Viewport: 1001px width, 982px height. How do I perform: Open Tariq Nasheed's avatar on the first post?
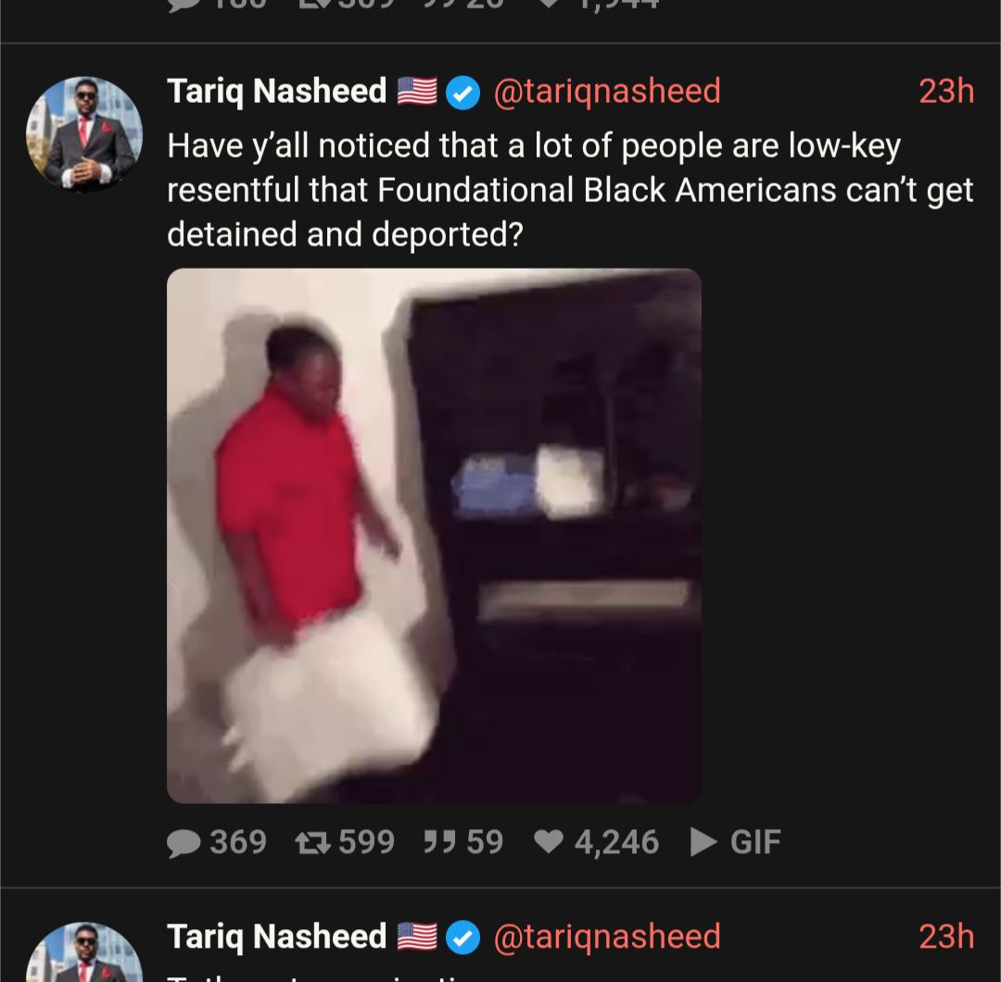click(x=84, y=134)
